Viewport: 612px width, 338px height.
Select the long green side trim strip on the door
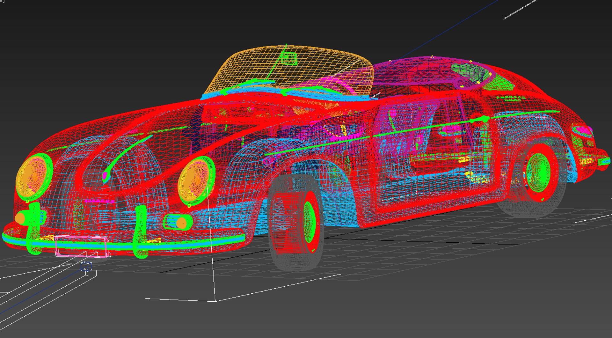[x=411, y=131]
